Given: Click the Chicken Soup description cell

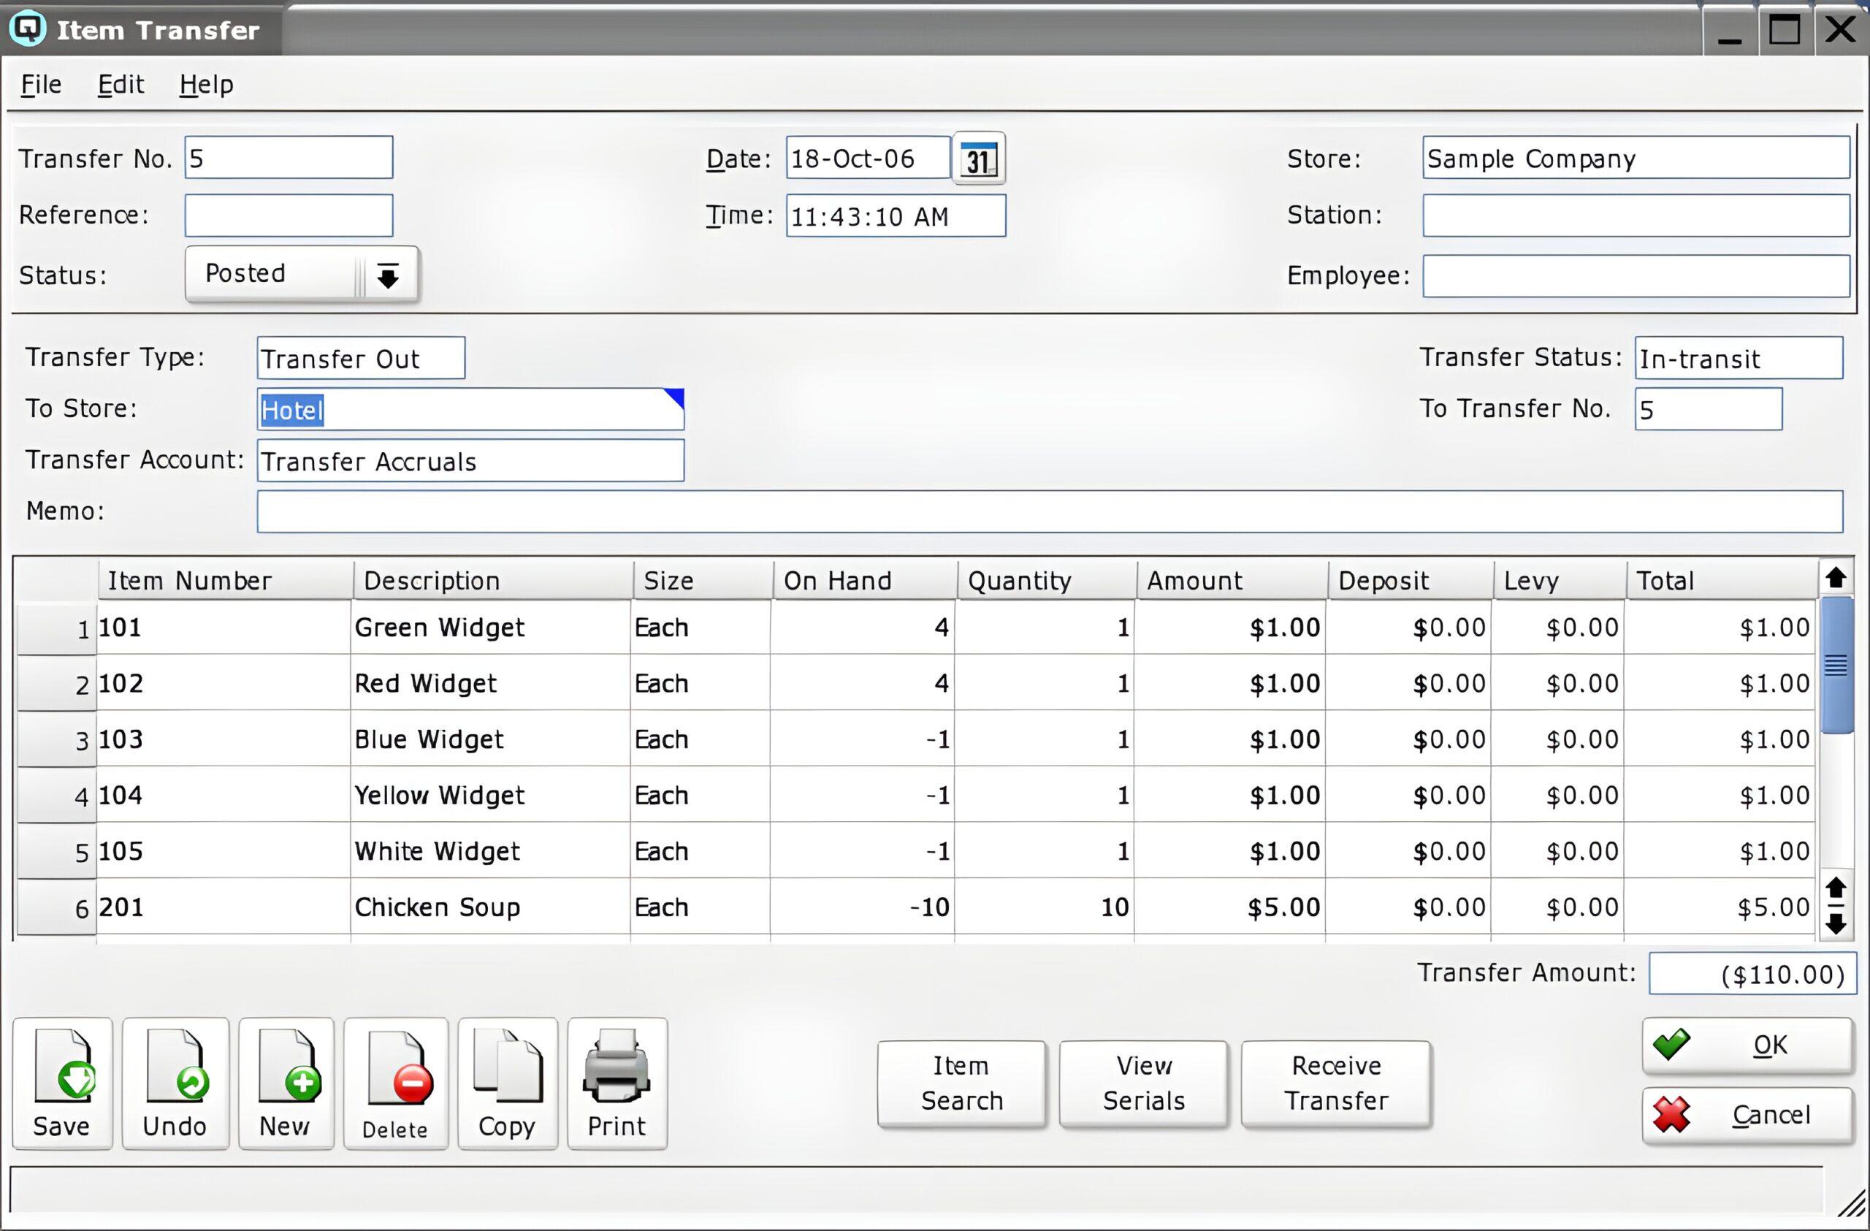Looking at the screenshot, I should (x=490, y=907).
